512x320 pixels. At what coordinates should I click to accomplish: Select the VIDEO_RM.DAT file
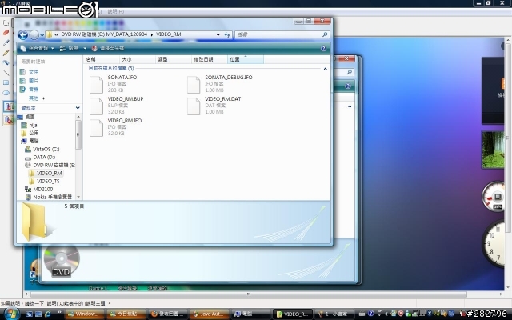tap(193, 104)
